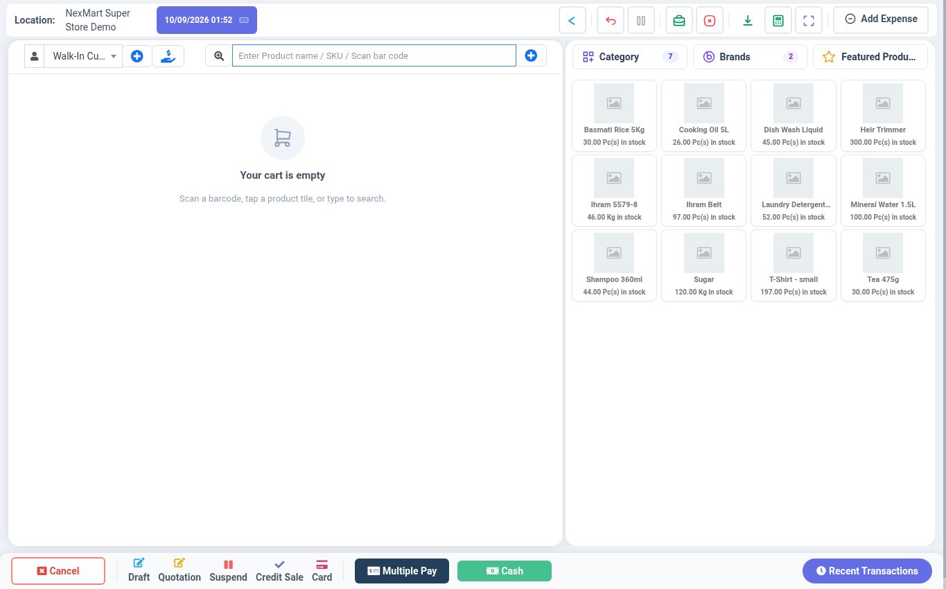Image resolution: width=946 pixels, height=589 pixels.
Task: Toggle fullscreen mode icon
Action: 809,20
